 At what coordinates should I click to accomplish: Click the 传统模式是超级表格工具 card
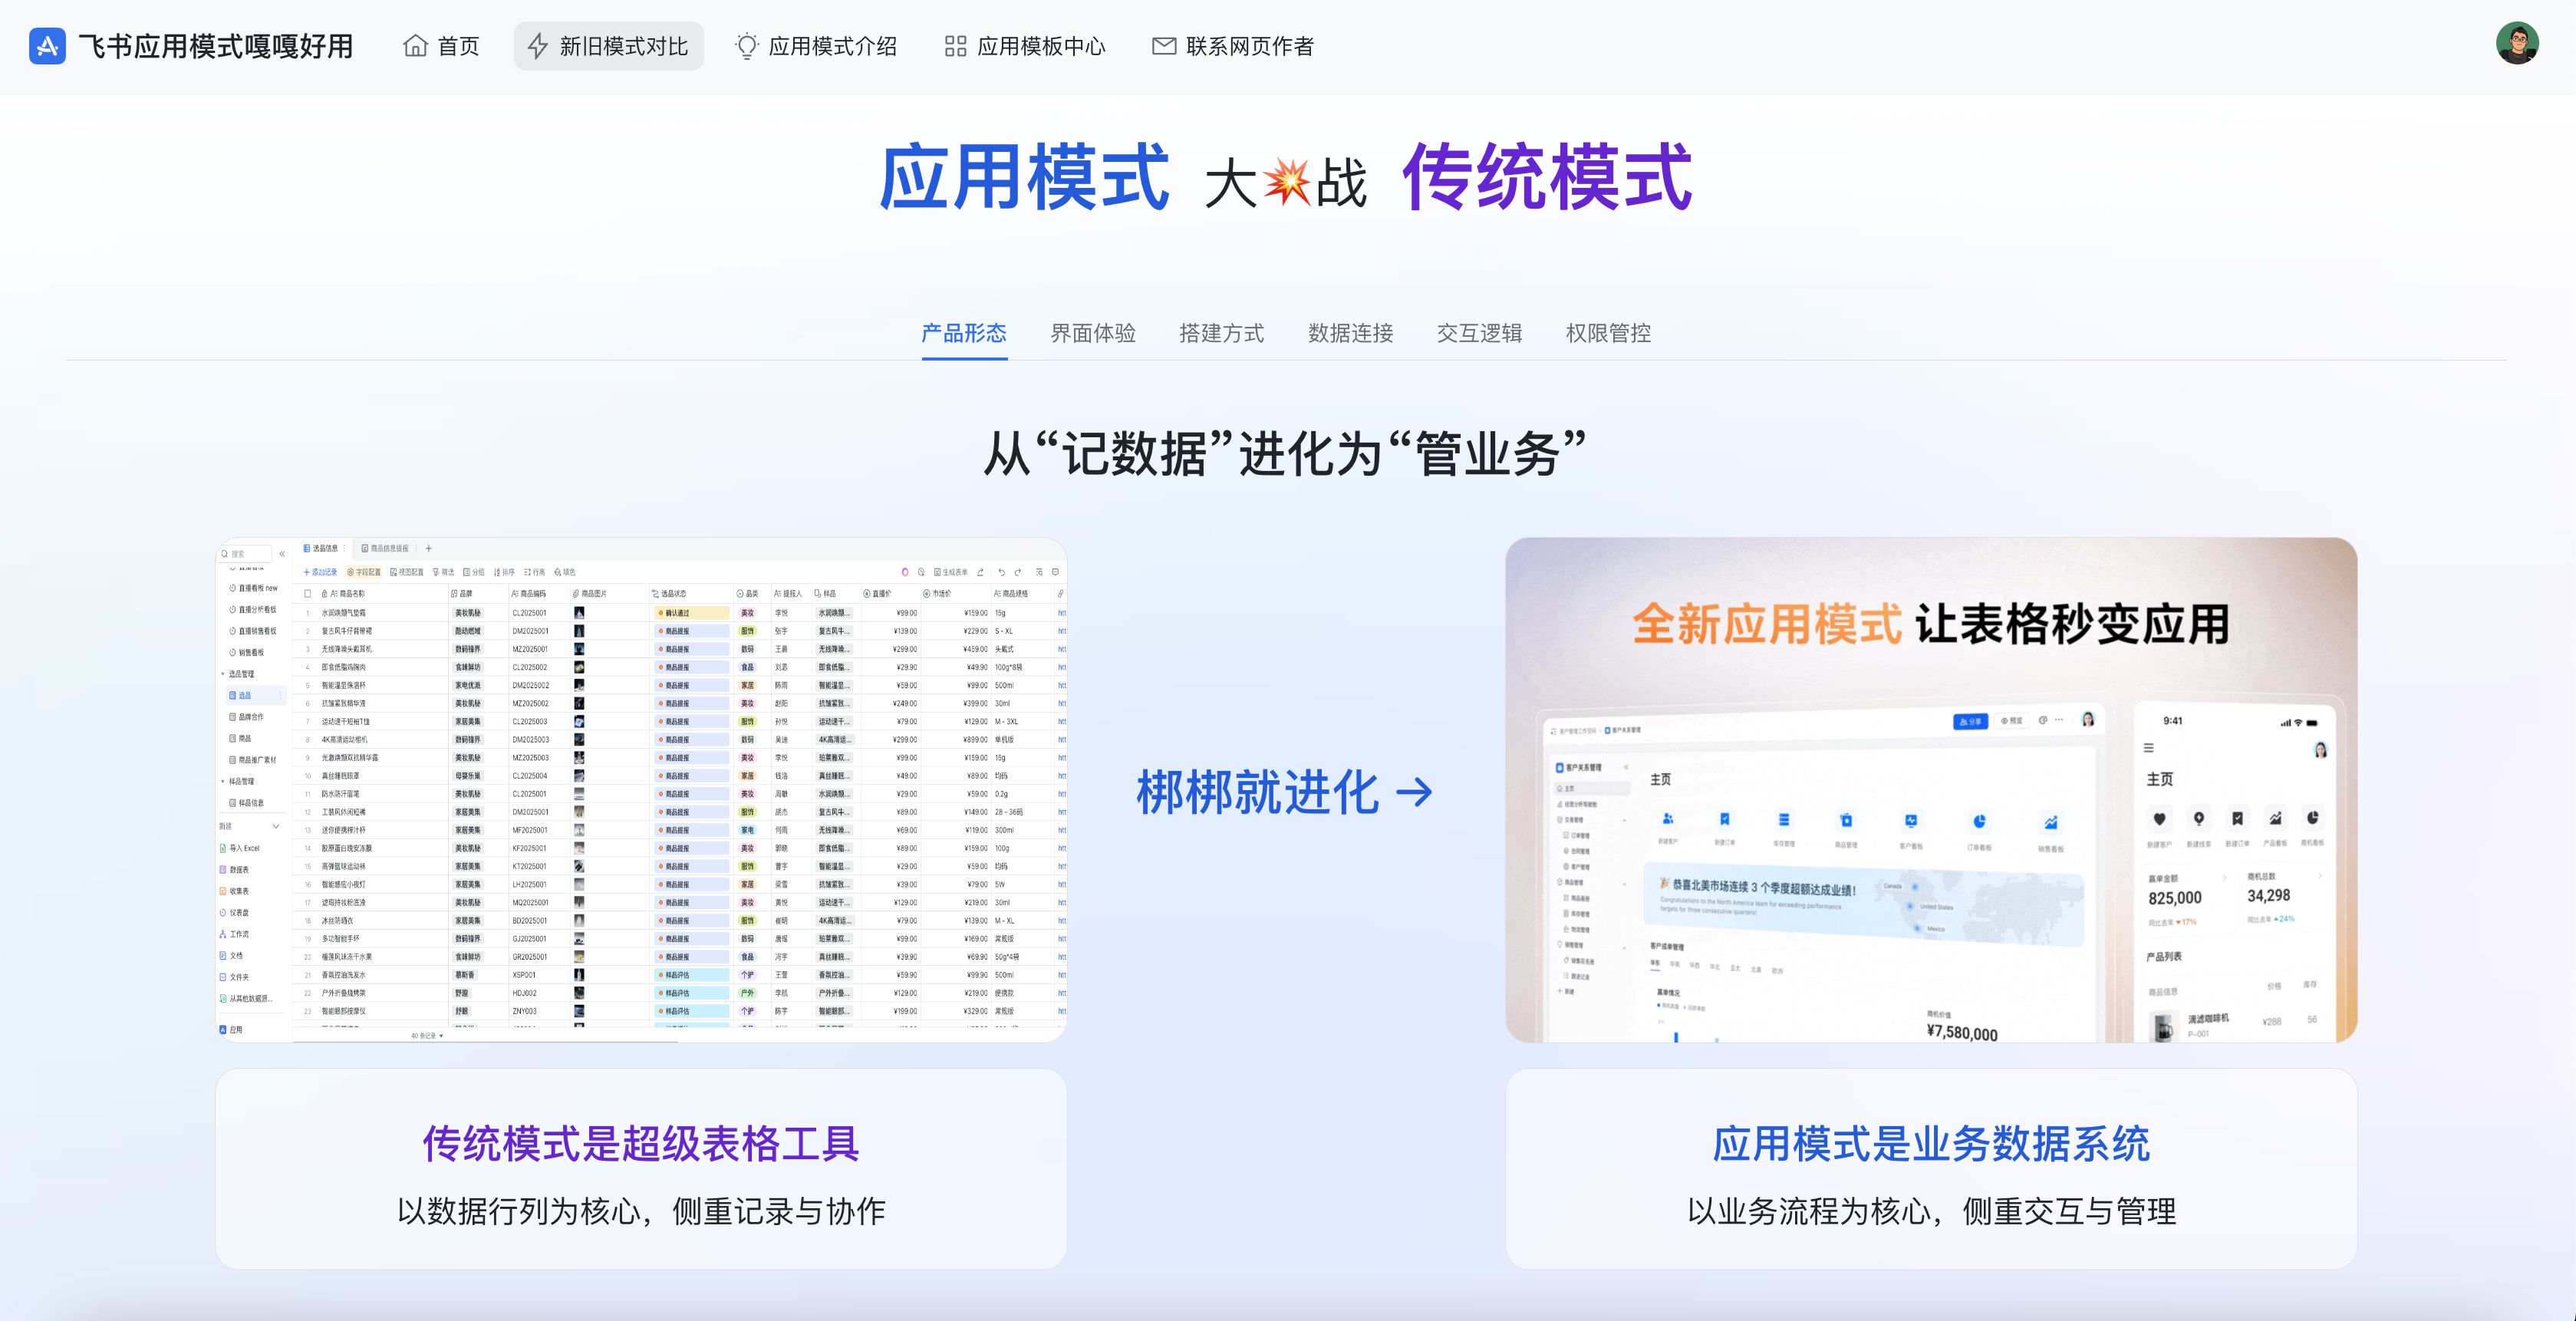[641, 1168]
